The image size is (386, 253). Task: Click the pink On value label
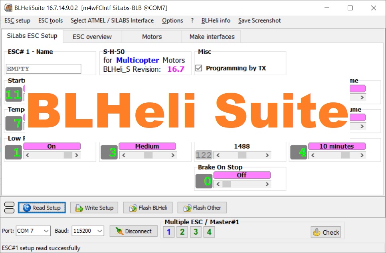point(52,146)
